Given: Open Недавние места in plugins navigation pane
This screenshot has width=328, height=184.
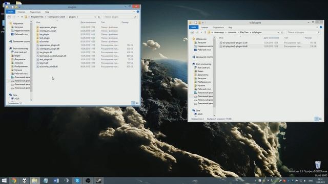Looking at the screenshot, I should click(x=22, y=31).
